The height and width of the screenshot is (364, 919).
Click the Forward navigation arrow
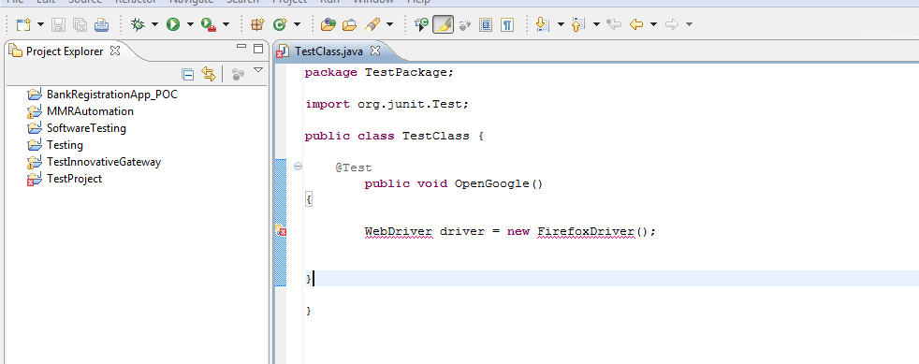point(672,24)
